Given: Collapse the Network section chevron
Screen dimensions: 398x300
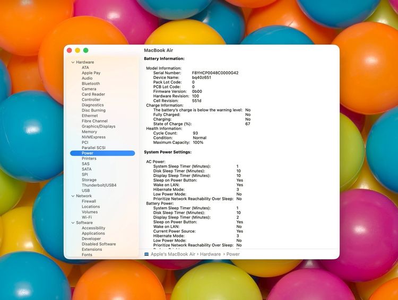Looking at the screenshot, I should point(73,196).
